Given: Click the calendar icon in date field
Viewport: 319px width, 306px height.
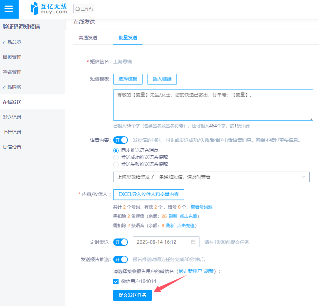Looking at the screenshot, I should pos(193,242).
